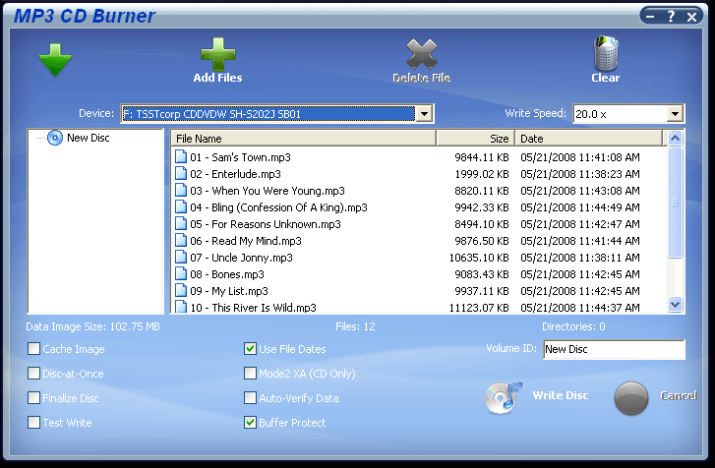Click the size value 1999.02 KB

[482, 174]
